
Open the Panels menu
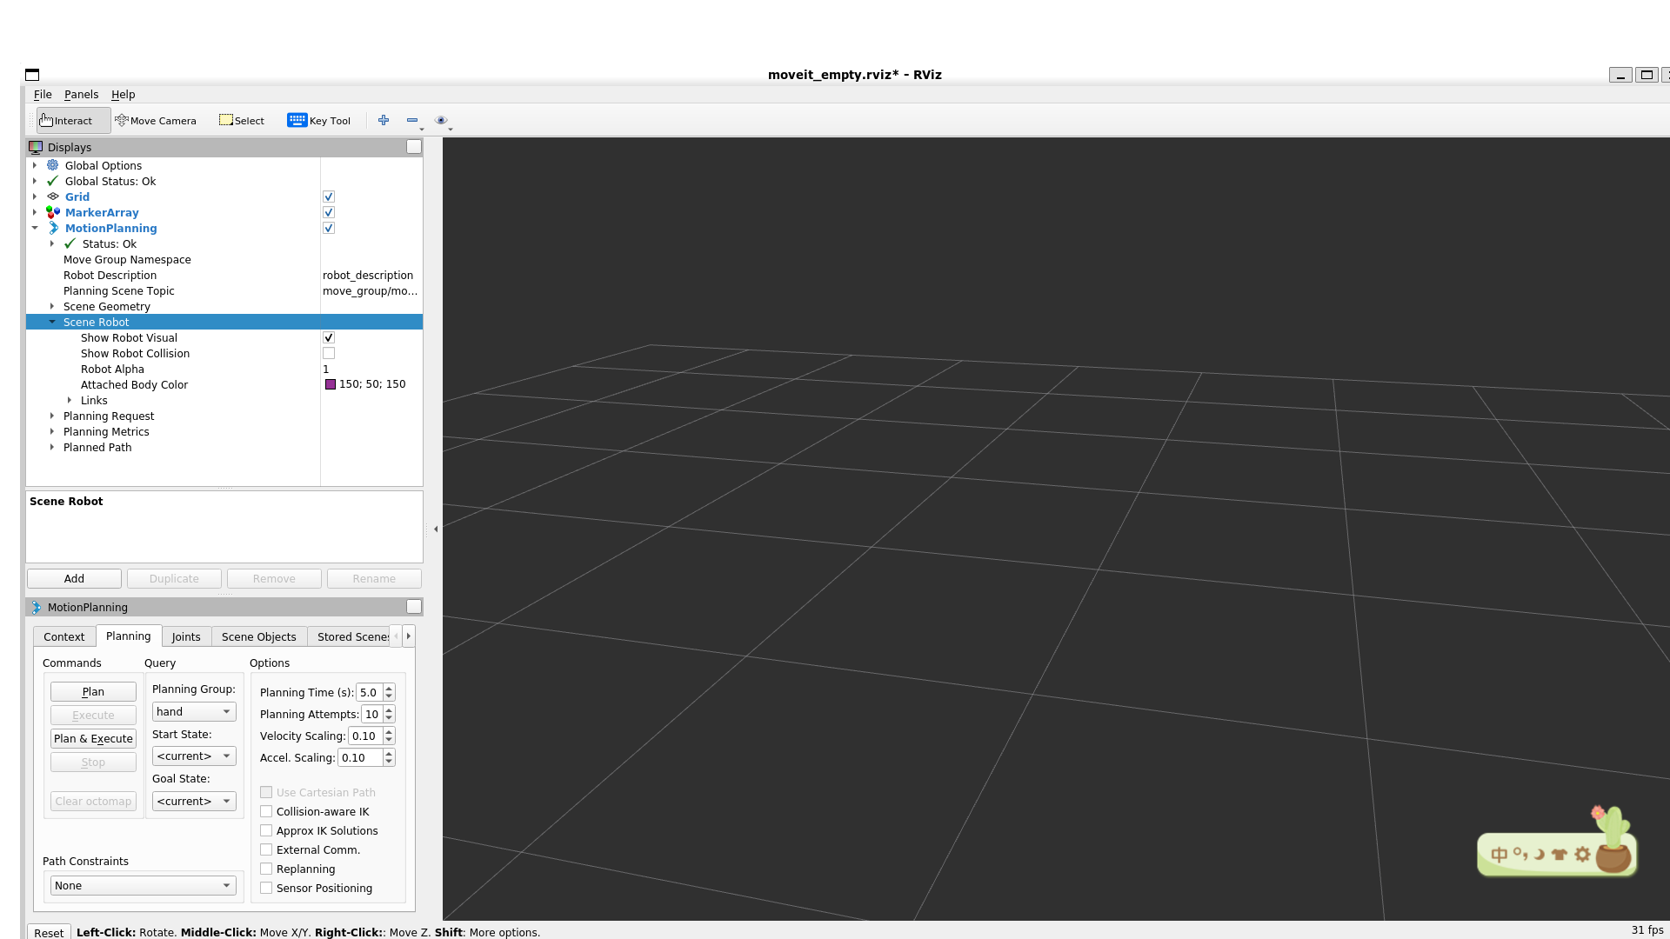81,94
